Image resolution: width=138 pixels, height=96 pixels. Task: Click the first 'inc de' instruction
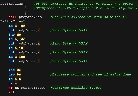[15, 35]
